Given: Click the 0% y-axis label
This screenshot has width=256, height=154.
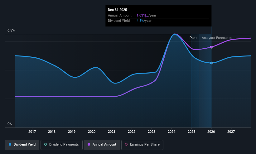Looking at the screenshot, I should point(10,124).
